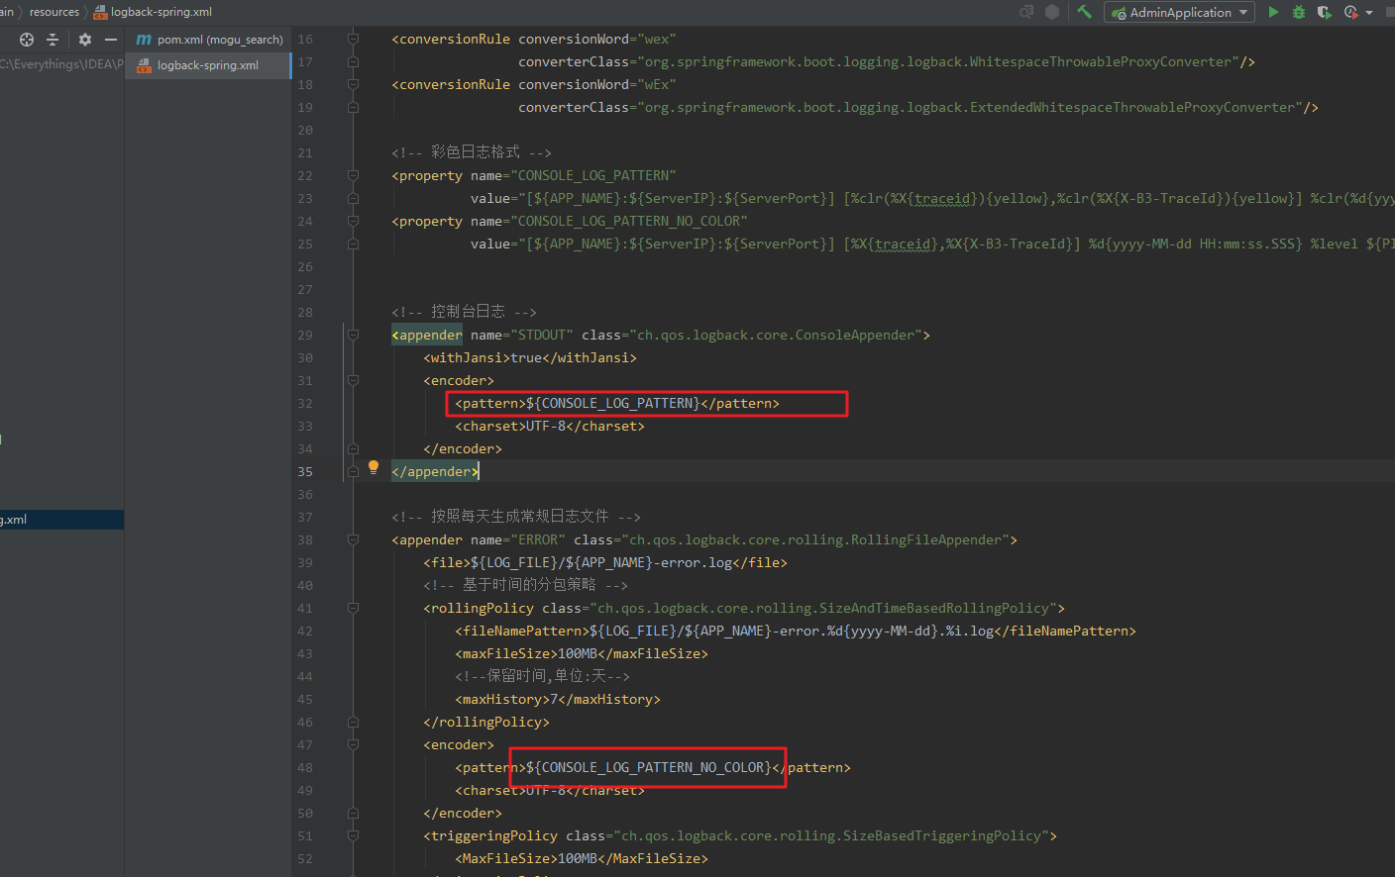Hide the project tool window
Image resolution: width=1395 pixels, height=877 pixels.
(111, 40)
